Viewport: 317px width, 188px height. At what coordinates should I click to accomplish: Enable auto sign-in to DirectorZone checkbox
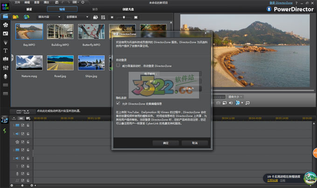(x=118, y=66)
